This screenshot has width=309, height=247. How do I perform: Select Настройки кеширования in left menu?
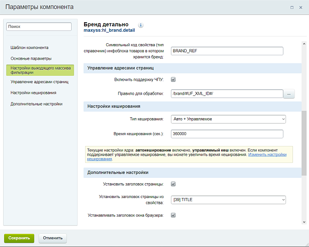33,93
